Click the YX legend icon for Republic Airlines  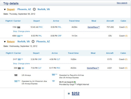point(54,75)
